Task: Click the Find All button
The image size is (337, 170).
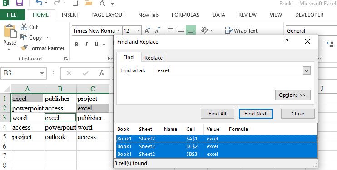Action: pos(217,114)
